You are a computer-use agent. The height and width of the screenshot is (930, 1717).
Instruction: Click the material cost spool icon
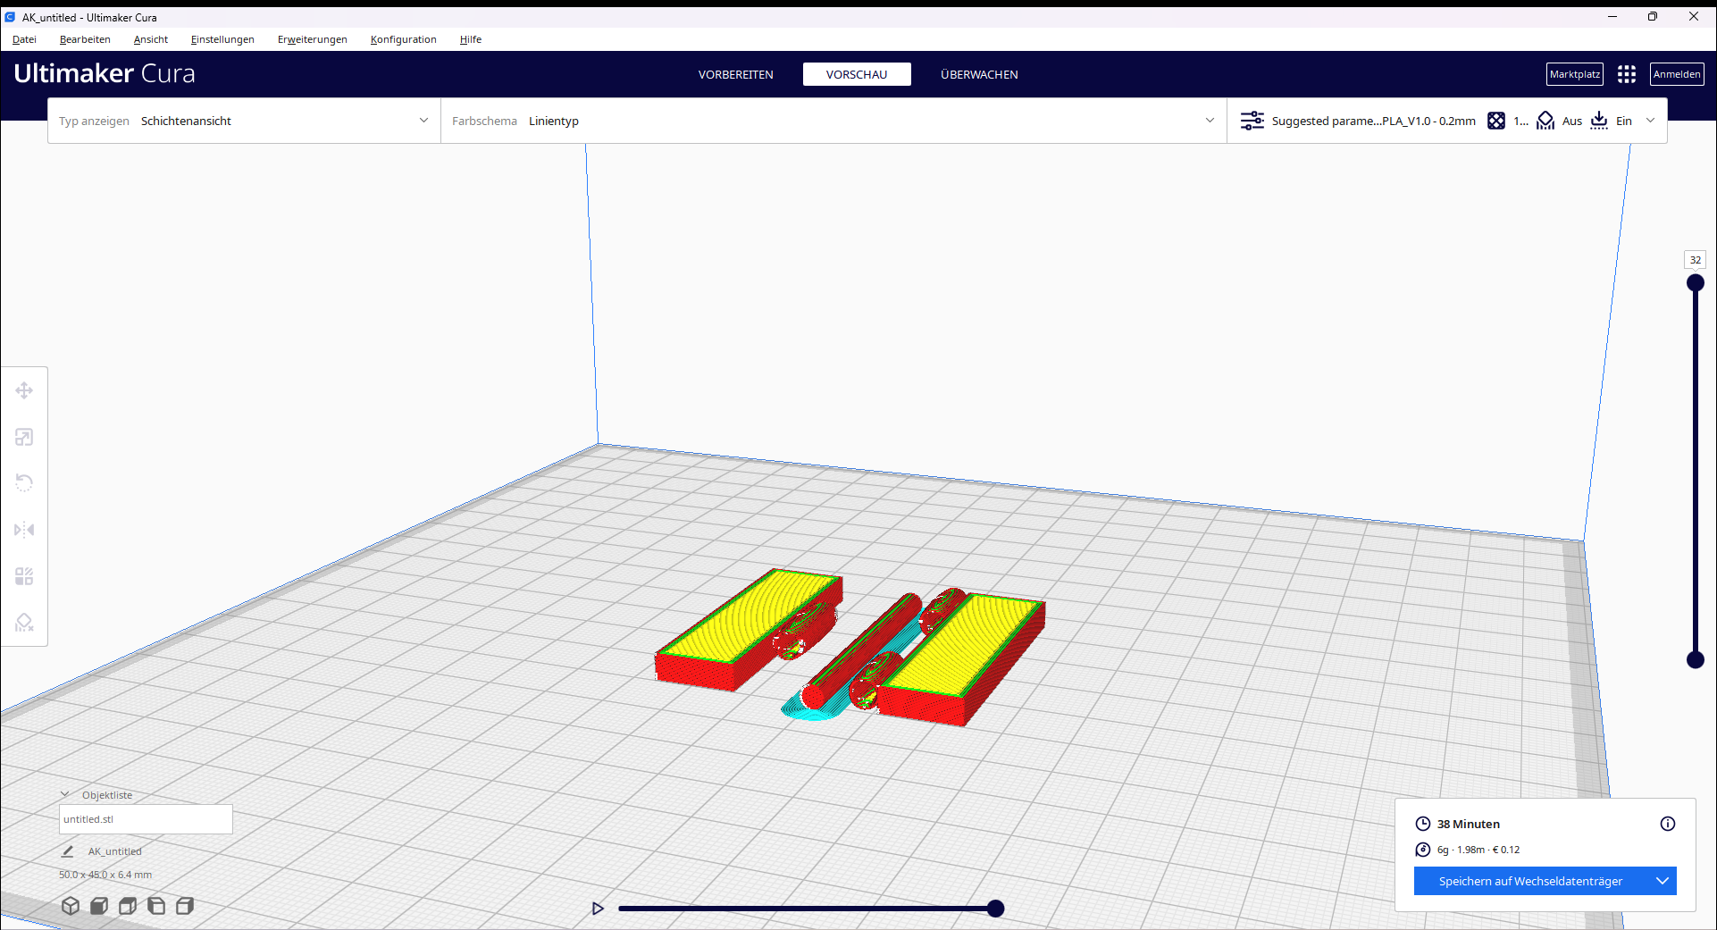(x=1423, y=850)
